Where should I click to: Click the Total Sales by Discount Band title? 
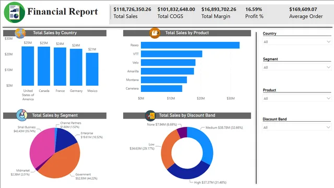187,115
